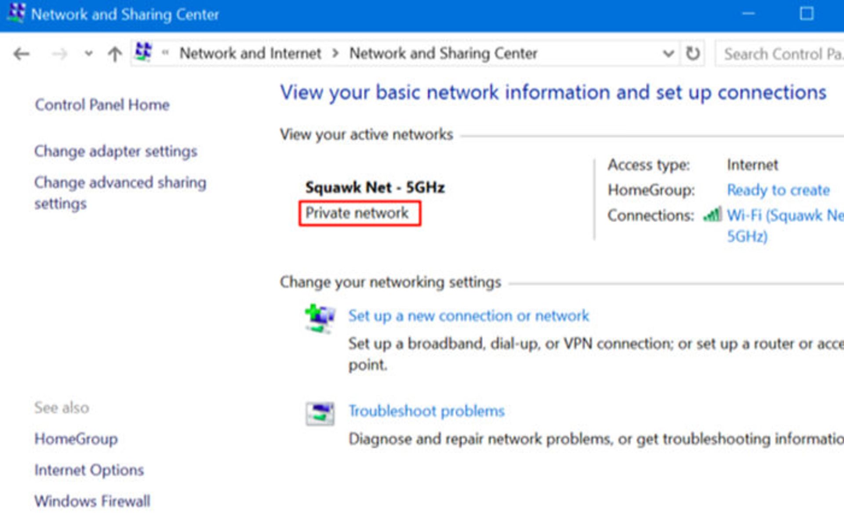The image size is (844, 530).
Task: Go up one folder level
Action: pyautogui.click(x=115, y=54)
